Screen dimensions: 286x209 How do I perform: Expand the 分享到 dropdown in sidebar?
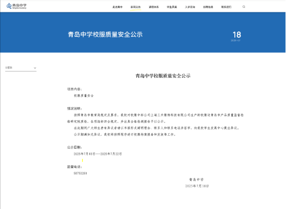pyautogui.click(x=21, y=68)
